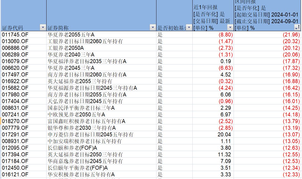
Task: Select cell 018270.OF
Action: pos(23,121)
